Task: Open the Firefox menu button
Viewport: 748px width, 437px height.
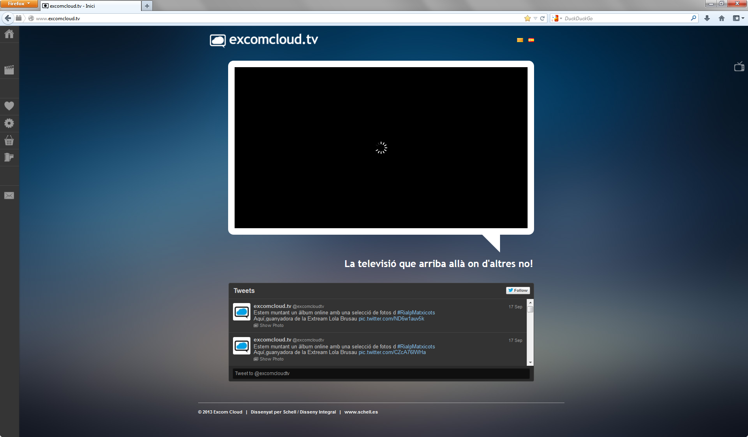Action: coord(19,4)
